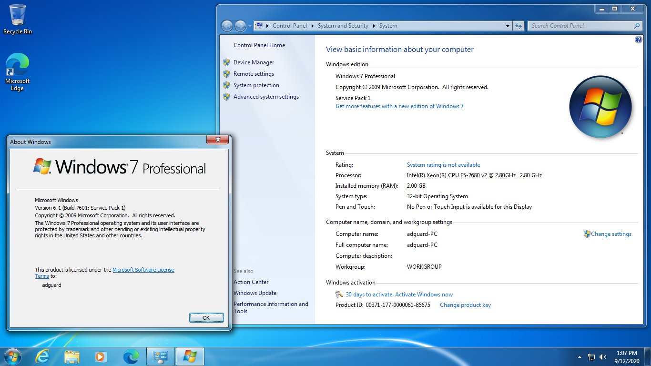Open Windows Explorer folder taskbar icon
This screenshot has height=366, width=651.
coord(72,356)
